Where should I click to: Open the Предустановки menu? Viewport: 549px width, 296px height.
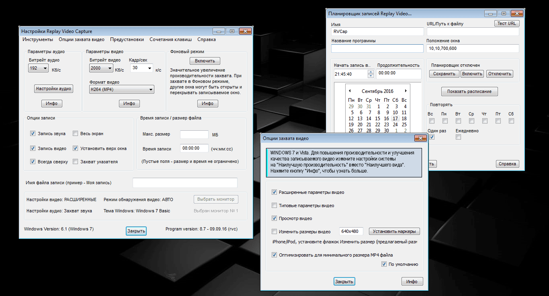127,39
